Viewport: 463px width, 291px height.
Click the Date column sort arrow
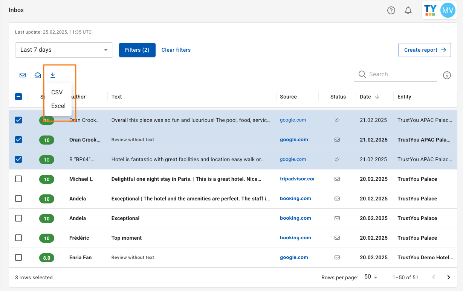pyautogui.click(x=377, y=97)
